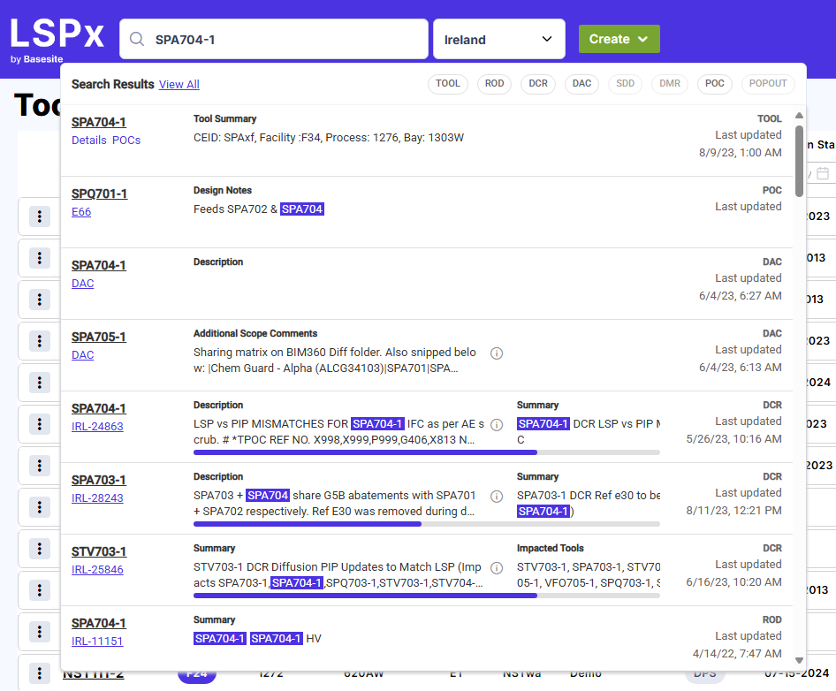Open the topmost three-dot row menu

coord(40,216)
